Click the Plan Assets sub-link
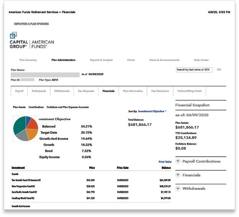239x217 pixels. 19,107
